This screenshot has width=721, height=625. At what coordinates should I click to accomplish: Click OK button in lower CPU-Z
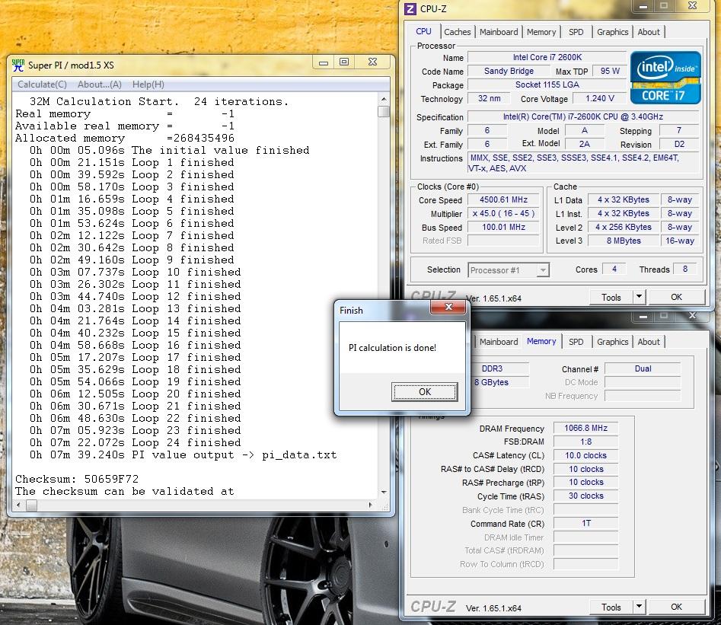point(676,607)
